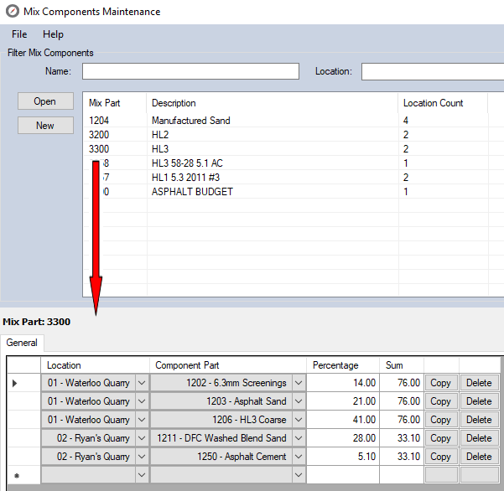Viewport: 504px width, 491px height.
Task: Open Component Part dropdown showing 1211 - DFC Washed Blend Sand
Action: click(x=299, y=438)
